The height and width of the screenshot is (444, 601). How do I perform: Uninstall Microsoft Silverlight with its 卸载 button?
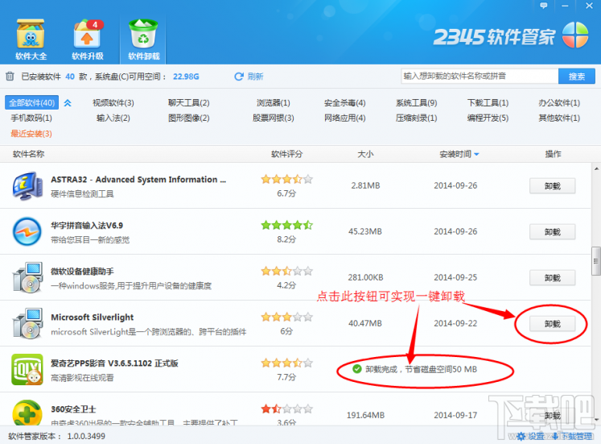552,324
